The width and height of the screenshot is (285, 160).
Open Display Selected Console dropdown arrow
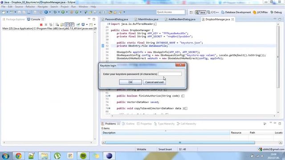click(87, 24)
